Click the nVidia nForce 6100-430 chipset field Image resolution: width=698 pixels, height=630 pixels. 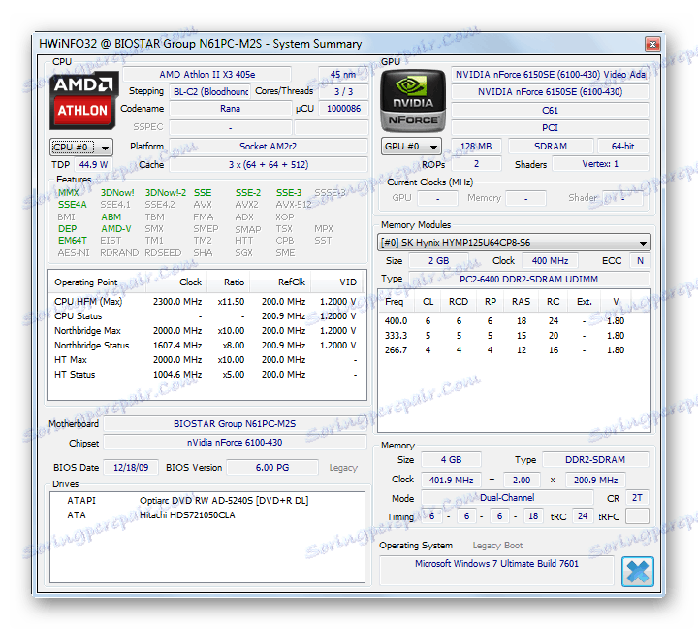(235, 443)
